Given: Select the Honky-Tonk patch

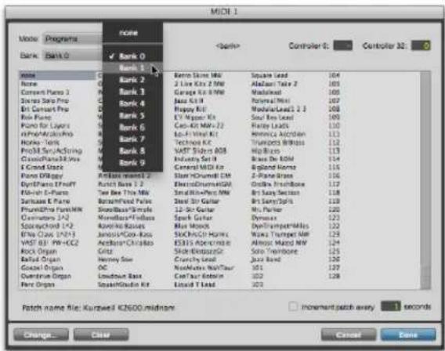Looking at the screenshot, I should coord(40,142).
